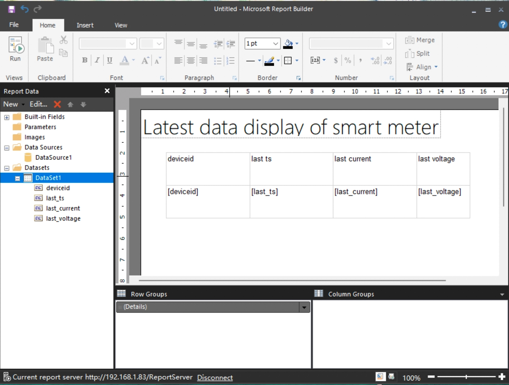Expand the Built-in Fields folder
Image resolution: width=509 pixels, height=385 pixels.
[x=7, y=117]
